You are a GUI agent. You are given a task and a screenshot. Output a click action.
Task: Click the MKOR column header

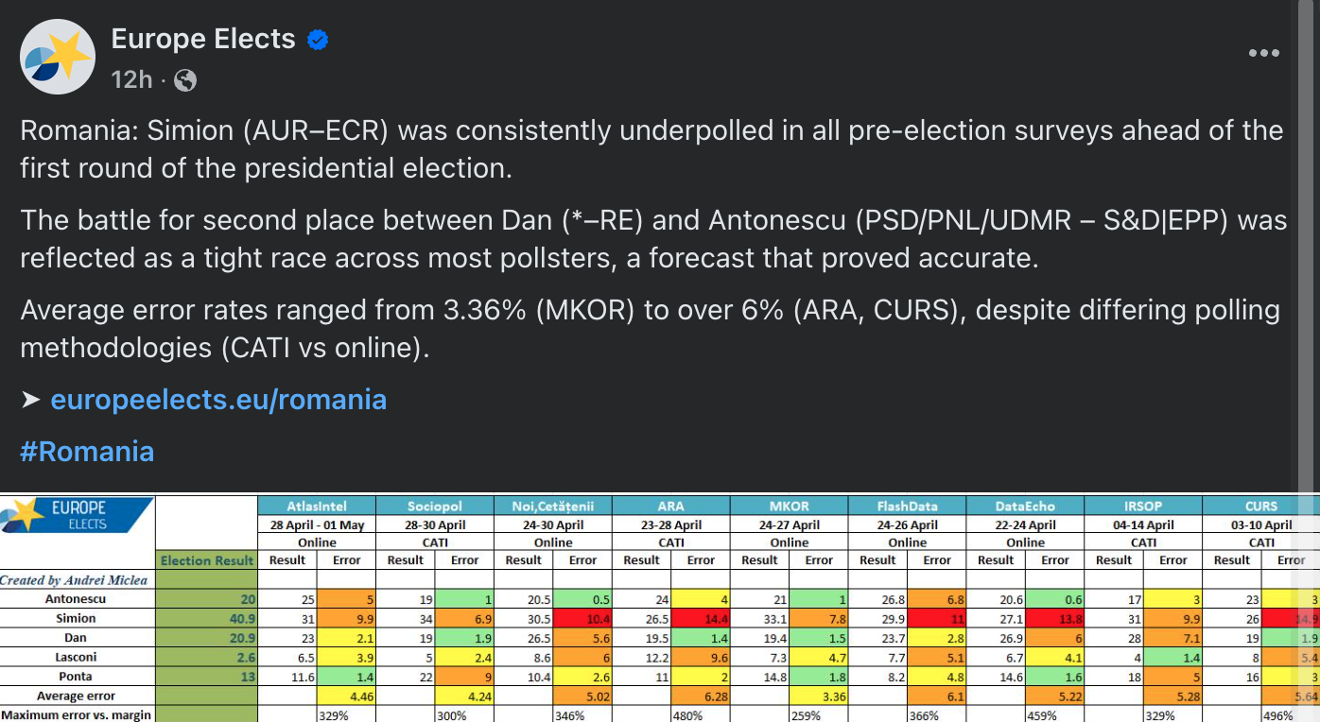click(x=790, y=507)
